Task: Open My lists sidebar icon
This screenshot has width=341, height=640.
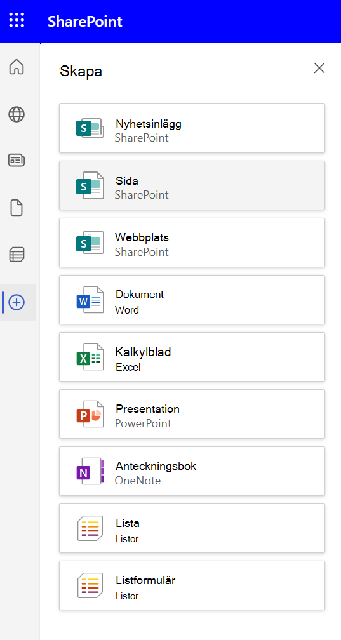Action: pyautogui.click(x=17, y=254)
